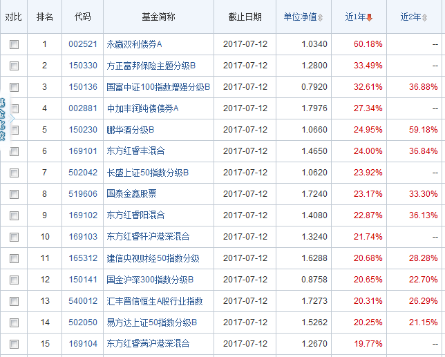
Task: Tick the compare checkbox for 永赢双利债券A
Action: pos(15,45)
